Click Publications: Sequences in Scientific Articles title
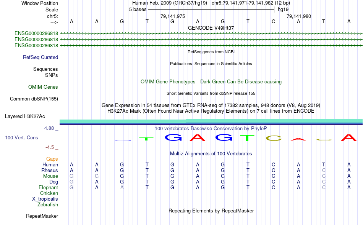Viewport: 363px width, 225px height. click(x=211, y=64)
